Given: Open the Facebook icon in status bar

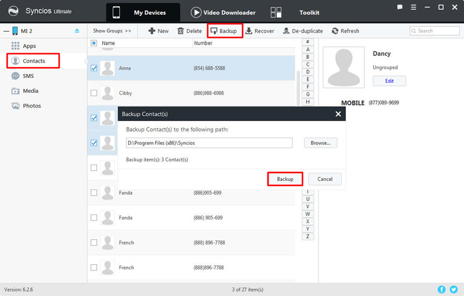Looking at the screenshot, I should tap(441, 290).
